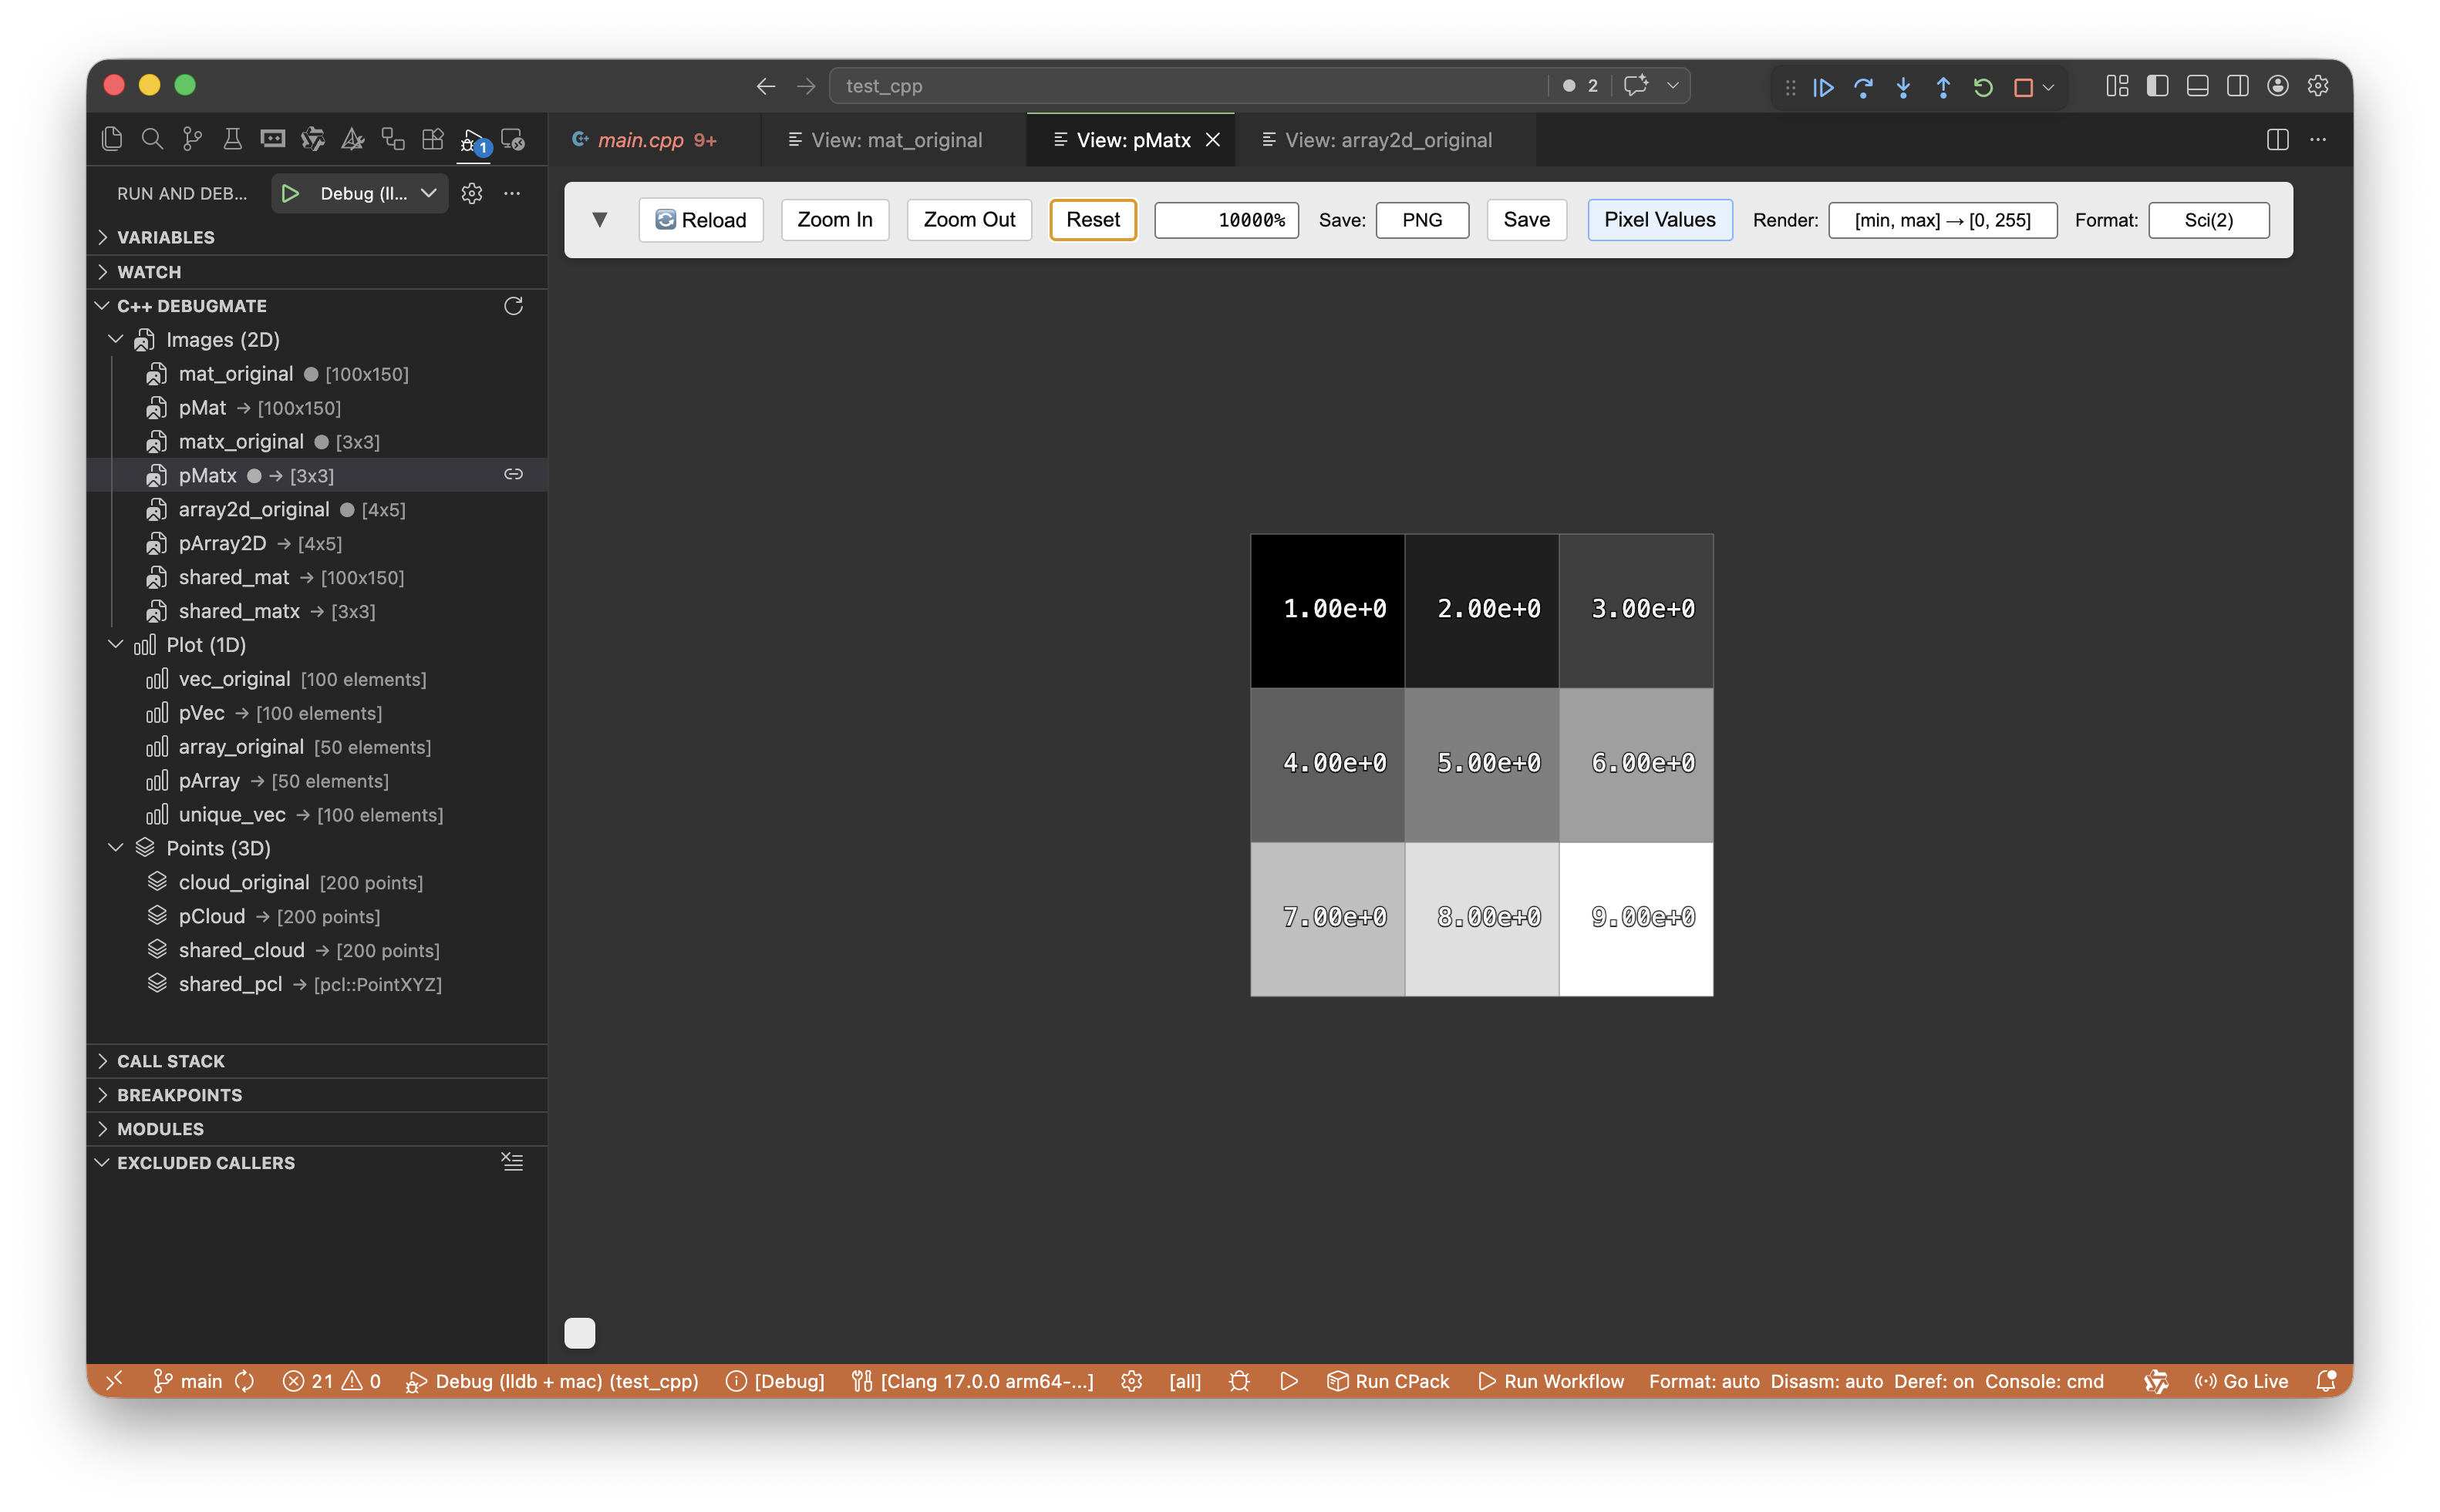Click the debug Restart icon

[1983, 87]
